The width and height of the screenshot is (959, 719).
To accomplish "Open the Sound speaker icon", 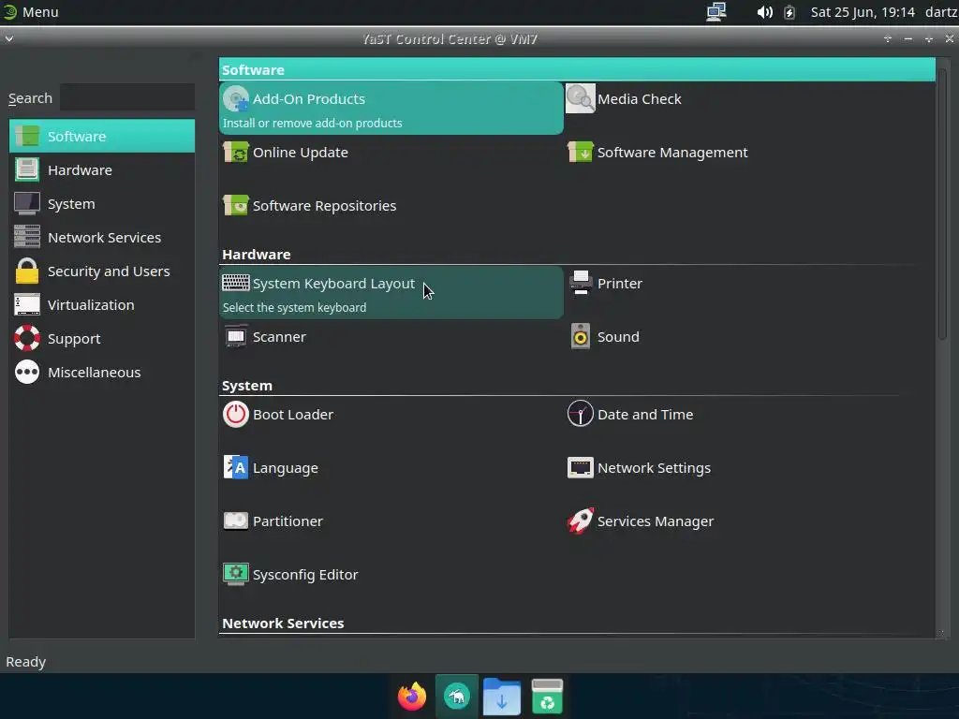I will tap(581, 336).
